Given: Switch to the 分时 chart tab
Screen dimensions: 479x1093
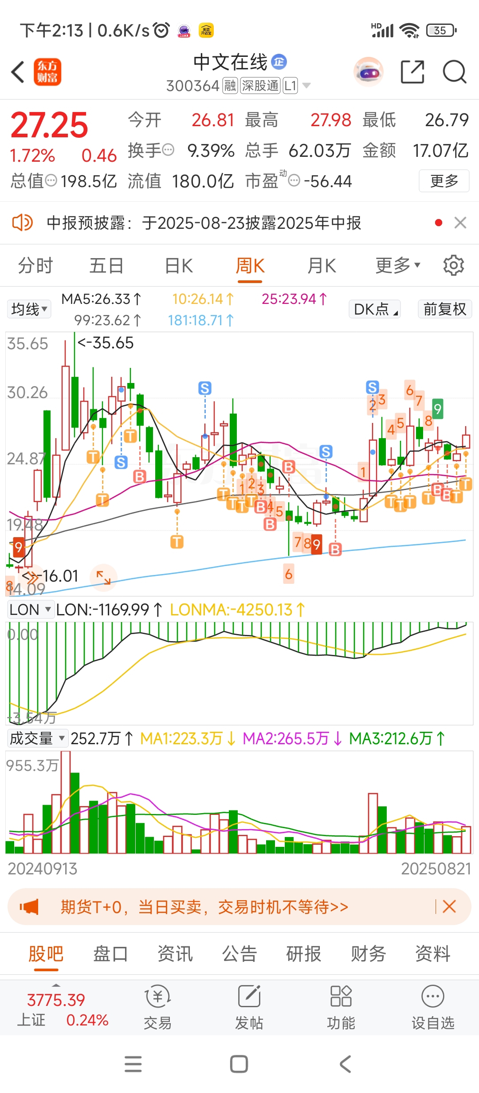Looking at the screenshot, I should click(x=35, y=266).
